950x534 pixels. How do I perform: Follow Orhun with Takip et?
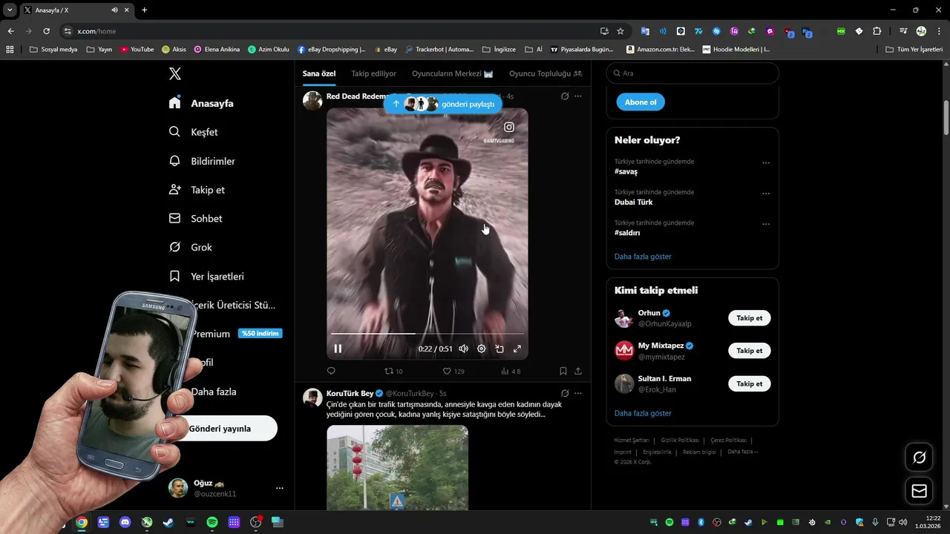coord(750,318)
